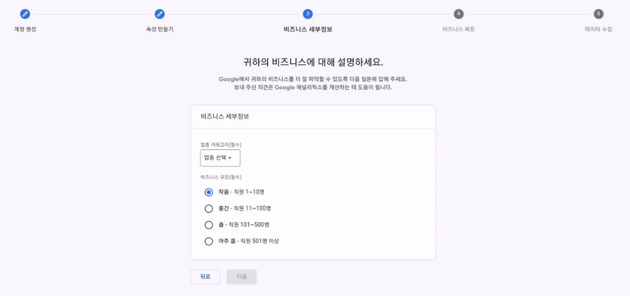Screen dimensions: 630x296
Task: Select 큼 - 직원 101~500명 option
Action: click(209, 225)
